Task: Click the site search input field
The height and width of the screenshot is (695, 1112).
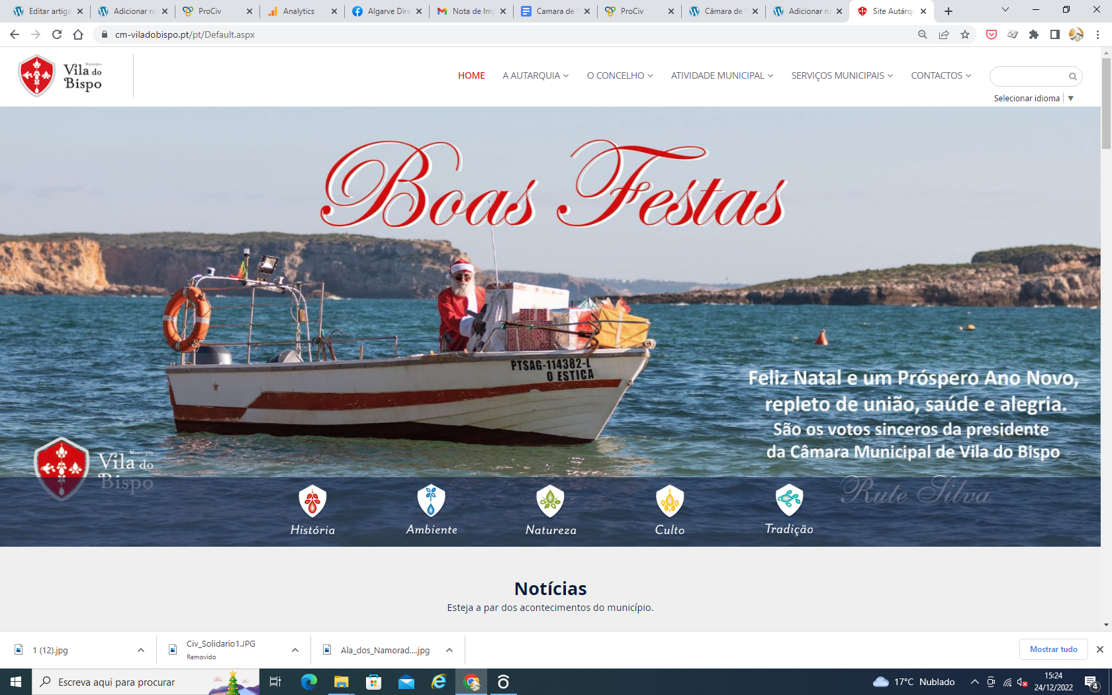Action: (1028, 77)
